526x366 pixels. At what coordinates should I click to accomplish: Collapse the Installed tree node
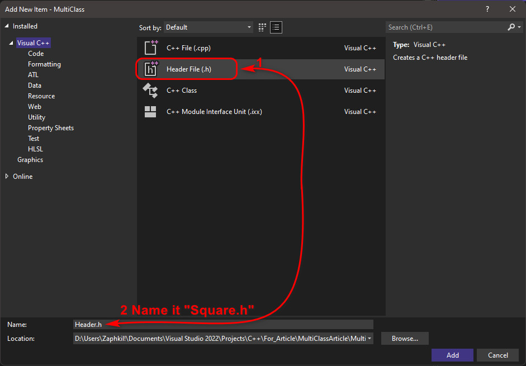(x=7, y=26)
